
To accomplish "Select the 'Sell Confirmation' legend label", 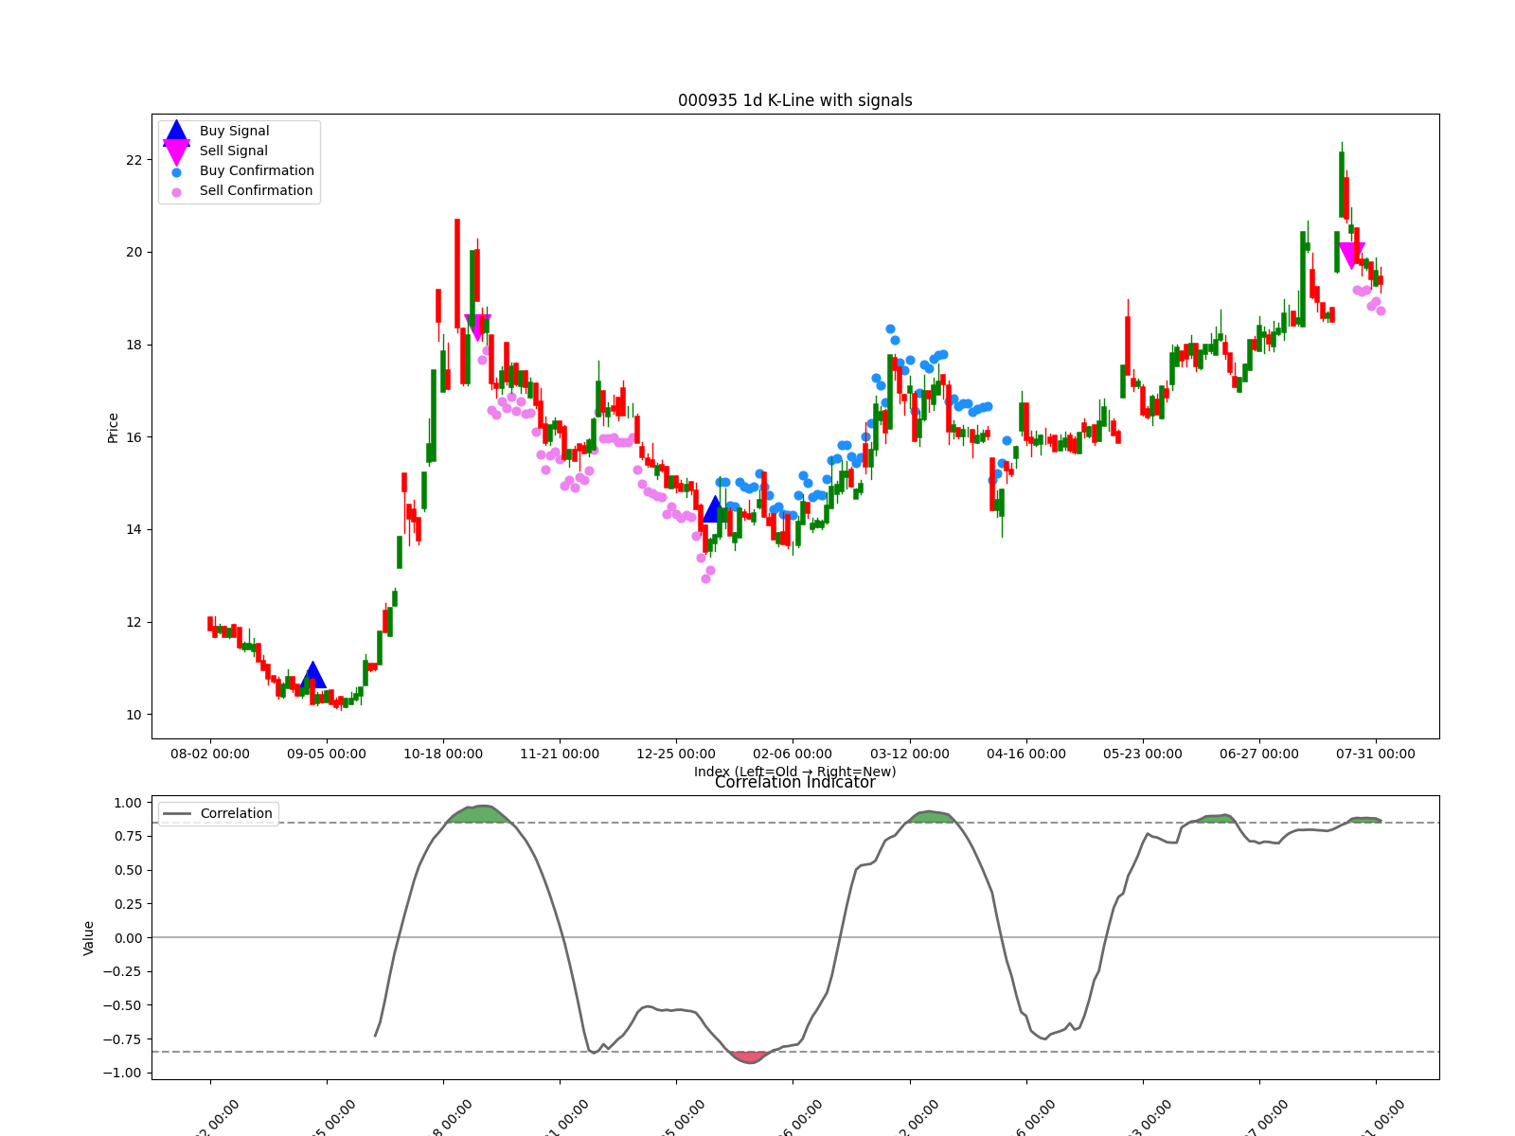I will point(256,191).
